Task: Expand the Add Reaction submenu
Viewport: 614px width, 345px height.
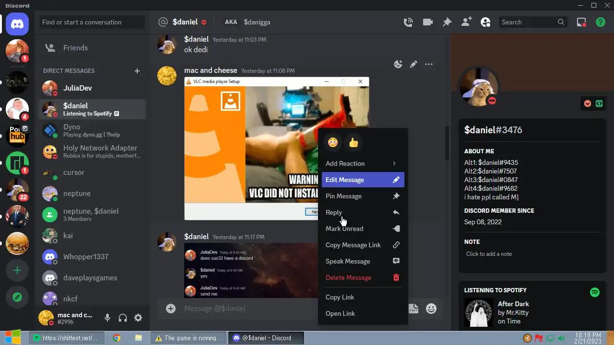Action: tap(363, 163)
